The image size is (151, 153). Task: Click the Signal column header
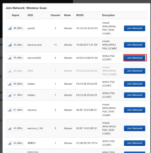15,15
